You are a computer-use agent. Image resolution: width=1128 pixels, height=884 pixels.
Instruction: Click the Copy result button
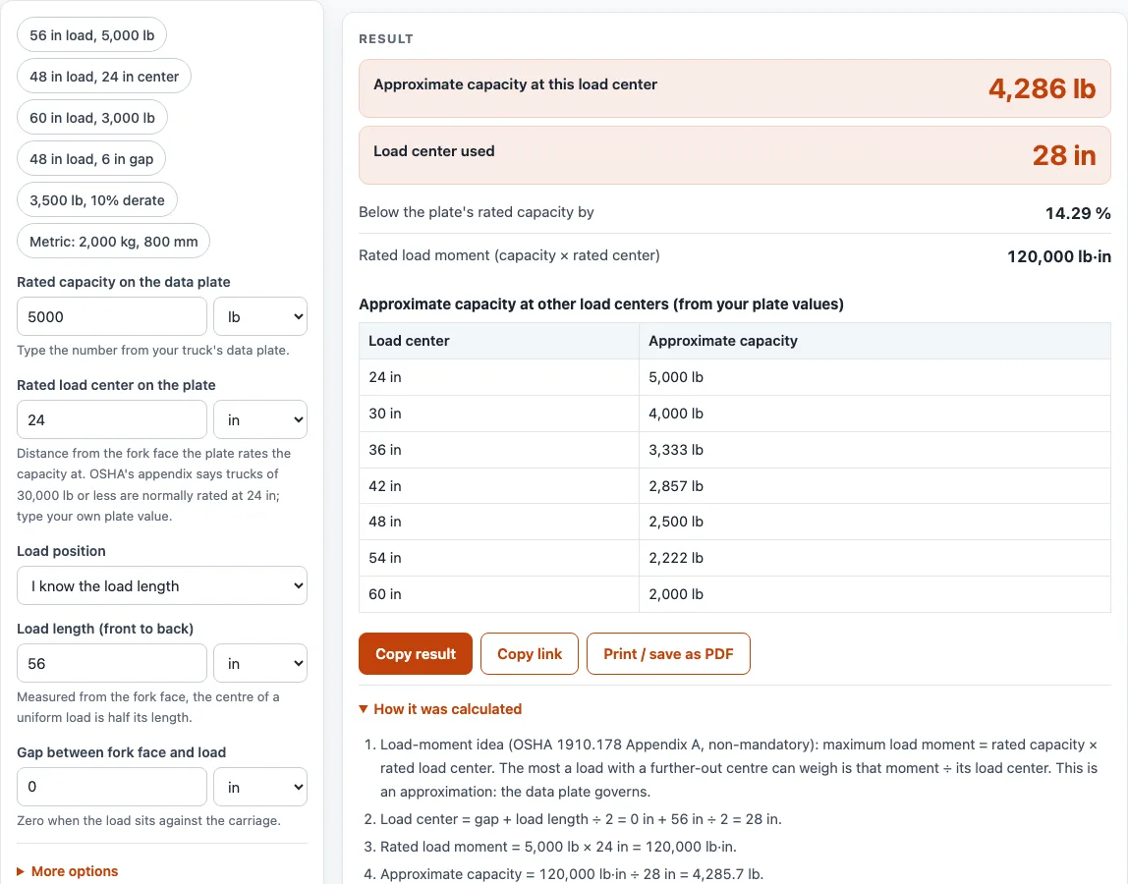click(x=415, y=654)
